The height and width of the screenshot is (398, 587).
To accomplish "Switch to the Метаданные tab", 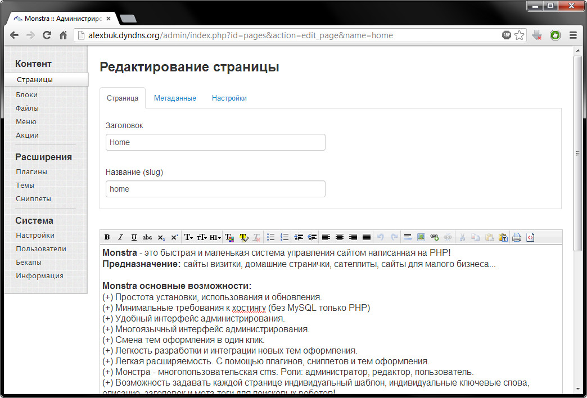I will tap(175, 98).
